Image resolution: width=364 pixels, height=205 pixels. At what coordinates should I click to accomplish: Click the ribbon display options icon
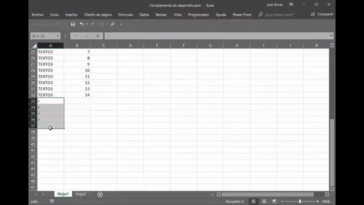[291, 5]
